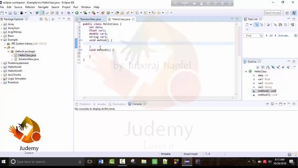The height and width of the screenshot is (168, 298).
Task: Click Collapse All in Package Explorer
Action: point(41,19)
